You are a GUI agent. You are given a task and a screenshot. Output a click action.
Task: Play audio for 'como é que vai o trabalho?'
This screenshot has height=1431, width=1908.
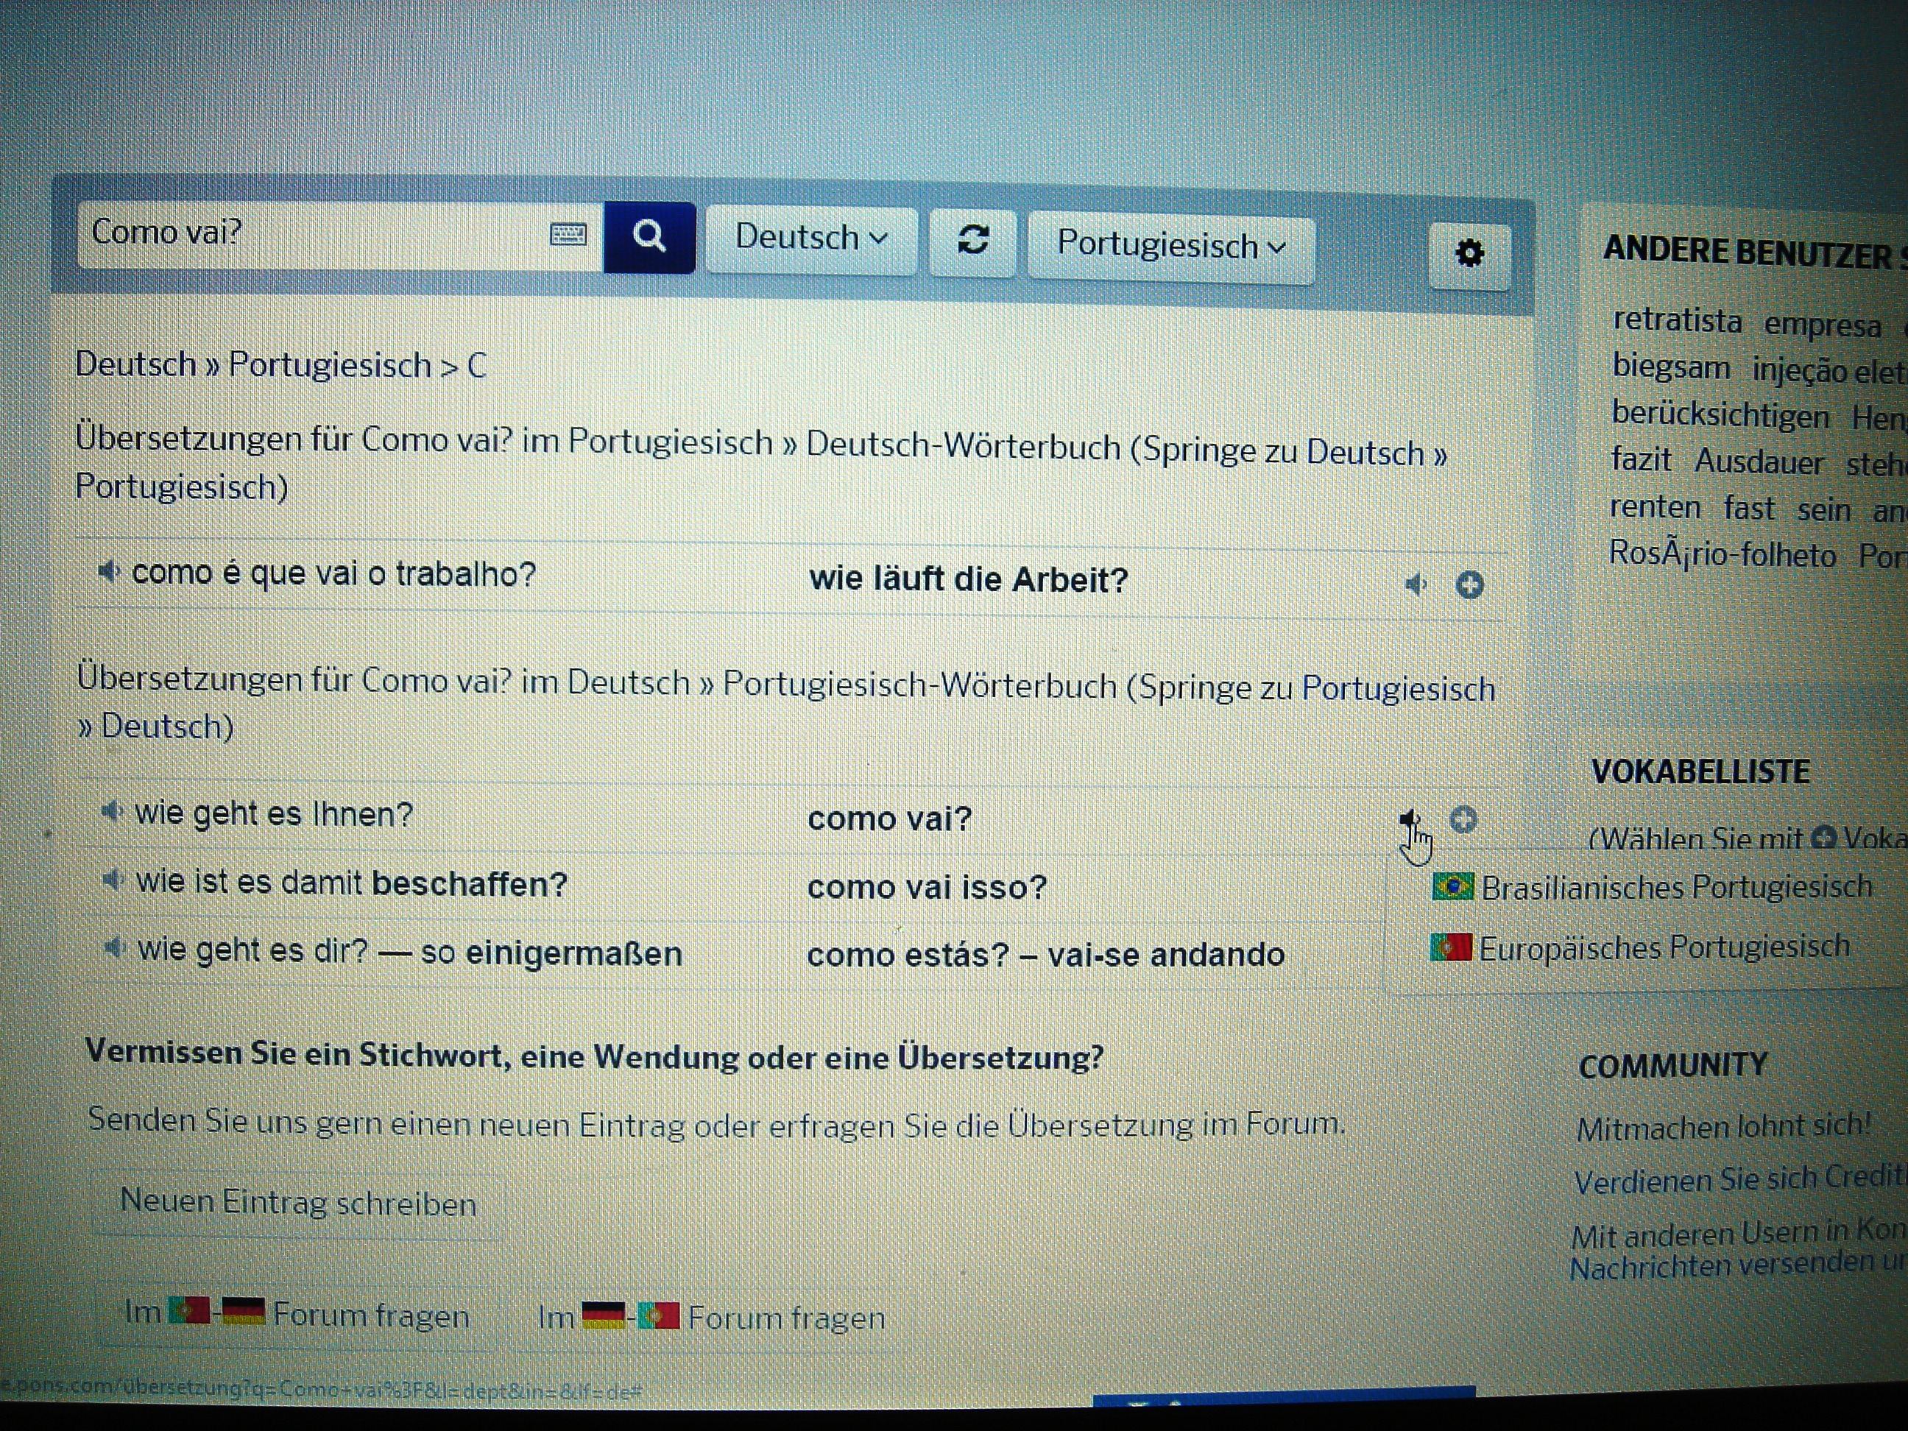tap(109, 571)
